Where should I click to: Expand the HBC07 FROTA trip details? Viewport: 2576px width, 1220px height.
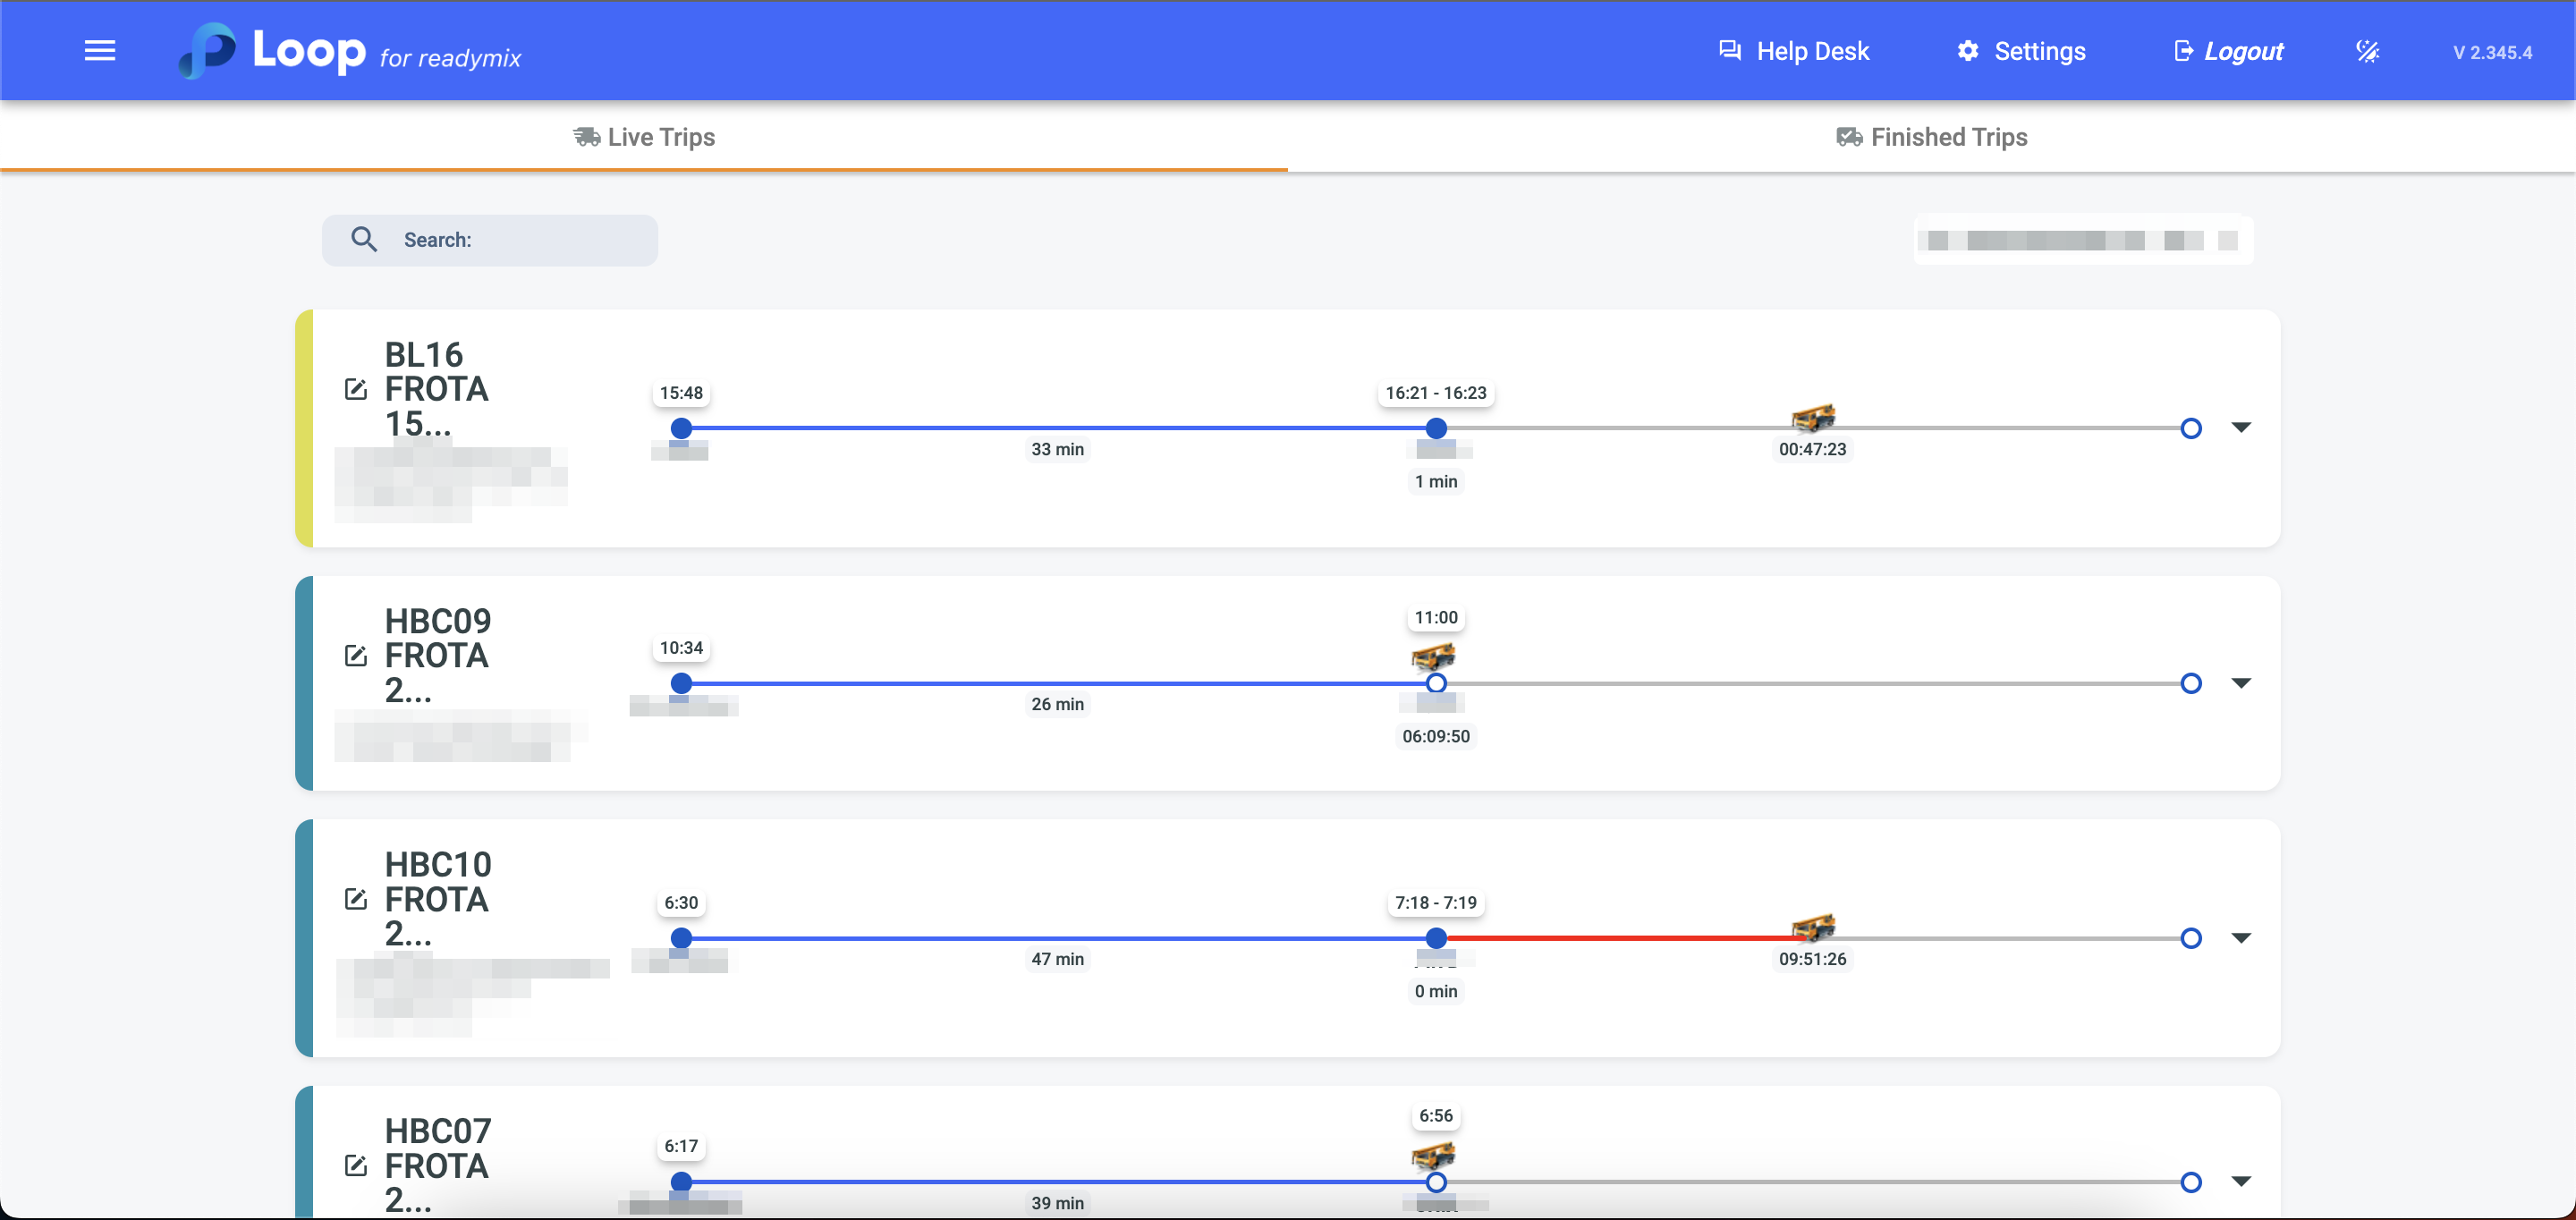point(2241,1181)
